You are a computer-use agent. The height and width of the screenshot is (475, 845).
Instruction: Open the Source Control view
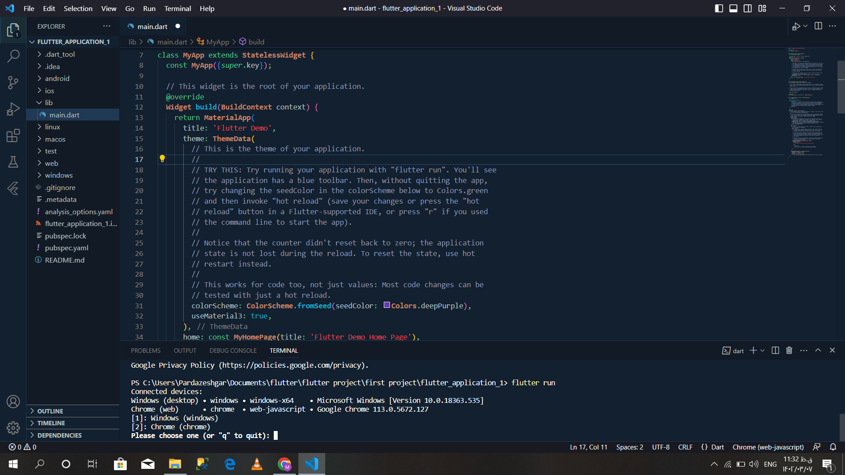pyautogui.click(x=13, y=82)
